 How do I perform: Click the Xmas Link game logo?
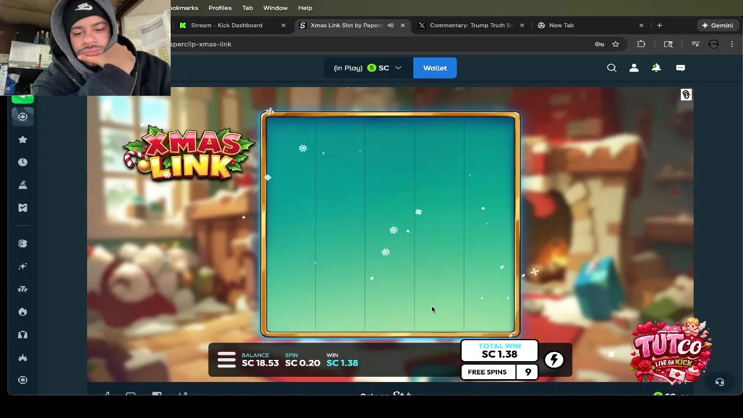coord(189,153)
